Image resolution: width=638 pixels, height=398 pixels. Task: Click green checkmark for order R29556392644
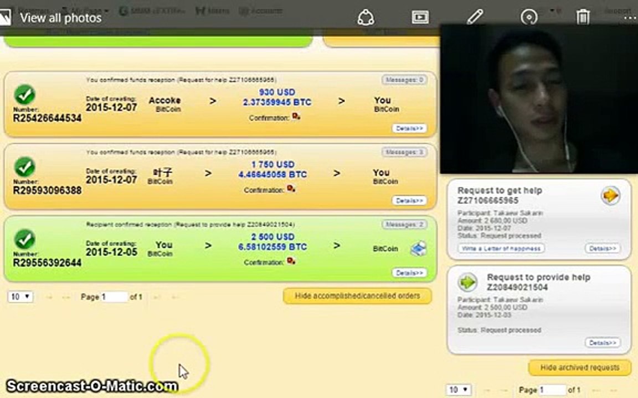tap(25, 239)
